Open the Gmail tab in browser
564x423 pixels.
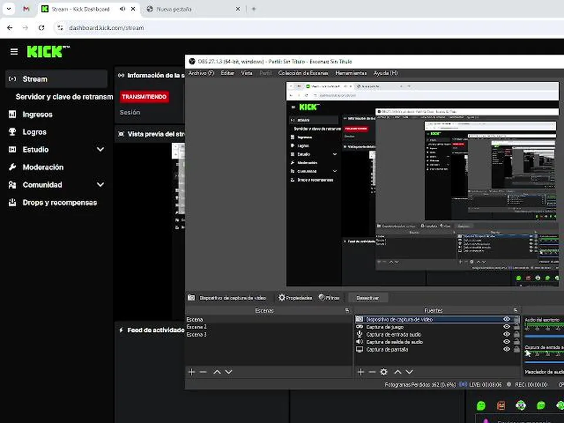tap(26, 9)
